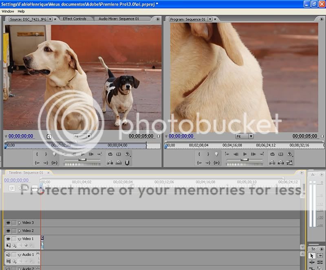Click Set In Point in Source monitor
The height and width of the screenshot is (270, 326).
[37, 154]
